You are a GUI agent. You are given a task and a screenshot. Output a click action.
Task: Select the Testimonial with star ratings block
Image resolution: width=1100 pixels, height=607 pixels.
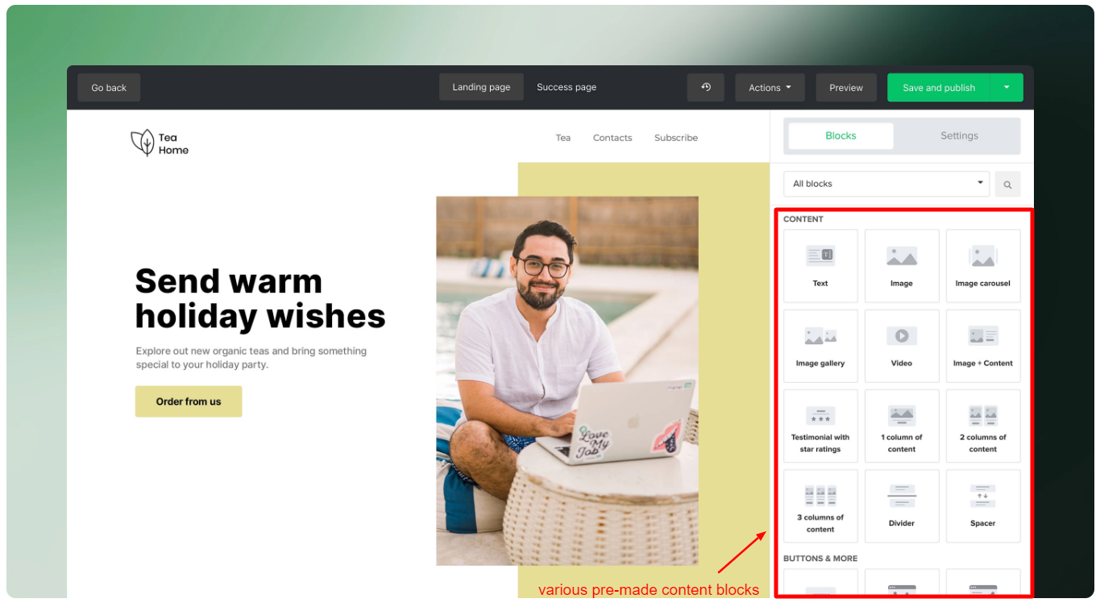click(820, 426)
